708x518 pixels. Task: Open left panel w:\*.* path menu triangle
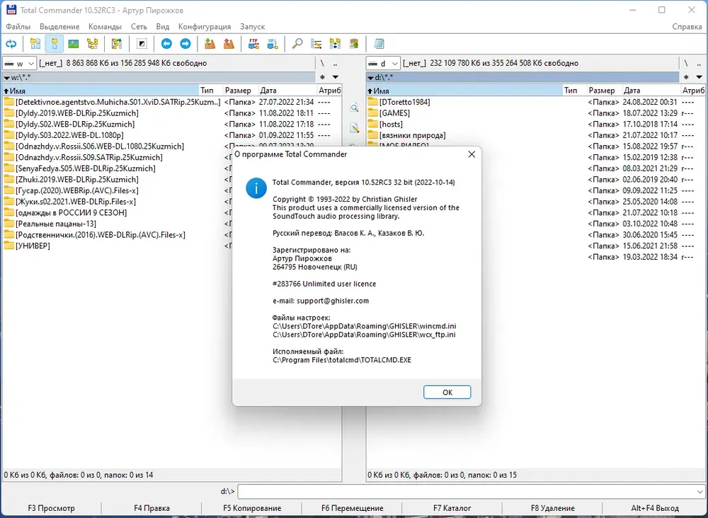tap(7, 78)
